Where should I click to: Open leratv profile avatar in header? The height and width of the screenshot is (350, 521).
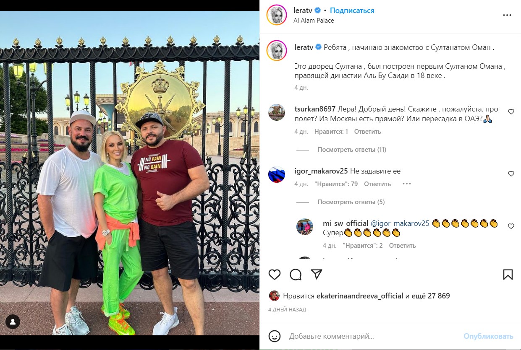click(277, 15)
